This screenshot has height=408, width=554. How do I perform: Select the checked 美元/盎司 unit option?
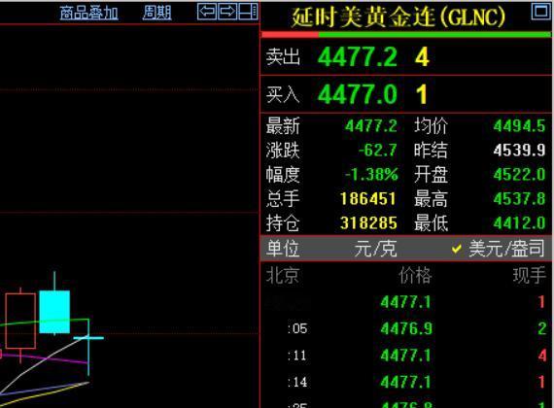click(x=499, y=249)
